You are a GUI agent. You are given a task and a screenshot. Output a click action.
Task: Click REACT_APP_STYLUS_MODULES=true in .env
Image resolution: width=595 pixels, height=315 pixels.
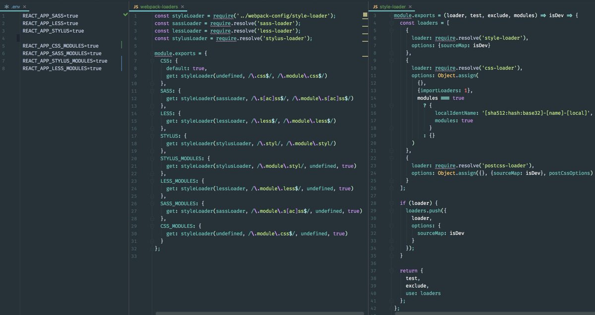[x=65, y=61]
